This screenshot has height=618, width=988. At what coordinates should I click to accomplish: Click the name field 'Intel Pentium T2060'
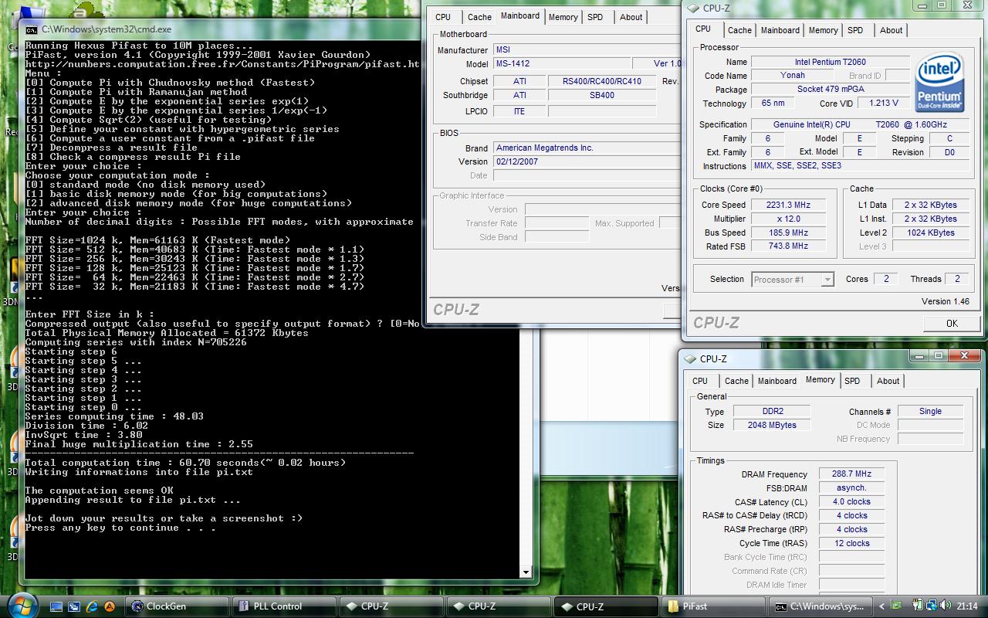coord(831,62)
